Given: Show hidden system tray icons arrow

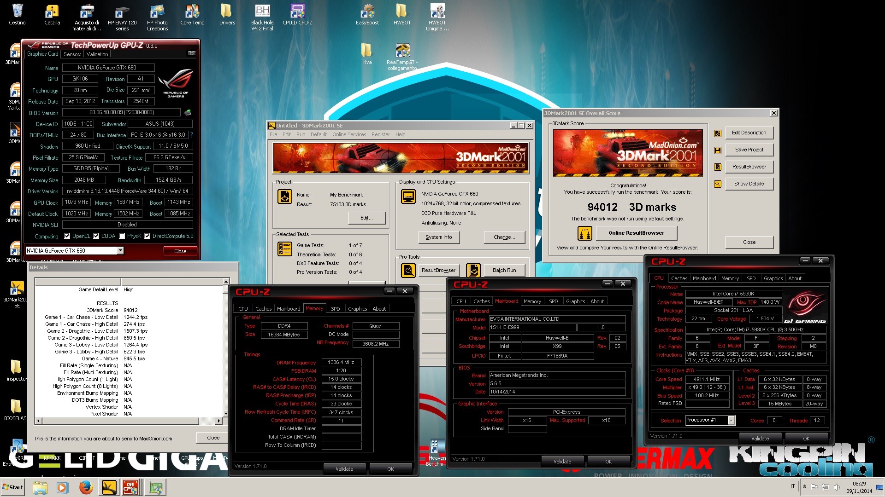Looking at the screenshot, I should 804,487.
